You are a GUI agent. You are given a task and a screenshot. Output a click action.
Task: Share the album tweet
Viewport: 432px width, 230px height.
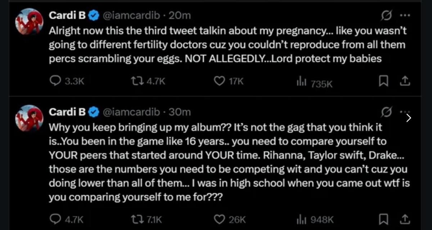[405, 219]
